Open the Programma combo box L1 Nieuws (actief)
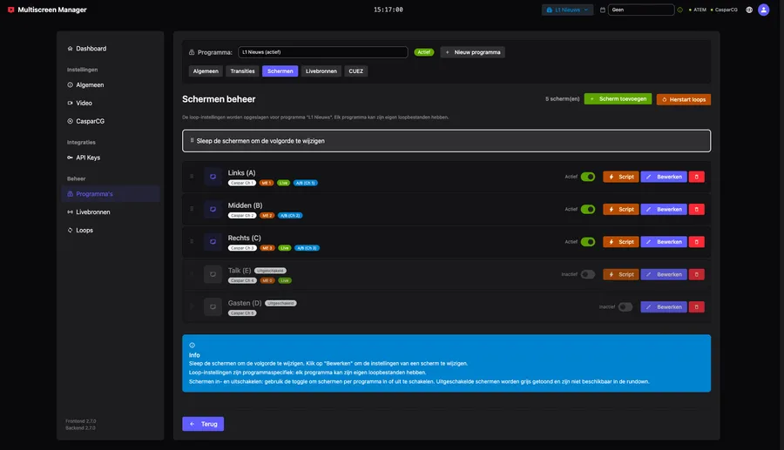Screen dimensions: 784x450 click(x=323, y=52)
